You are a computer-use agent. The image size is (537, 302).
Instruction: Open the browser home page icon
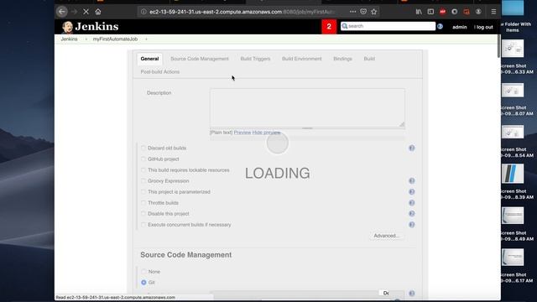coord(98,12)
